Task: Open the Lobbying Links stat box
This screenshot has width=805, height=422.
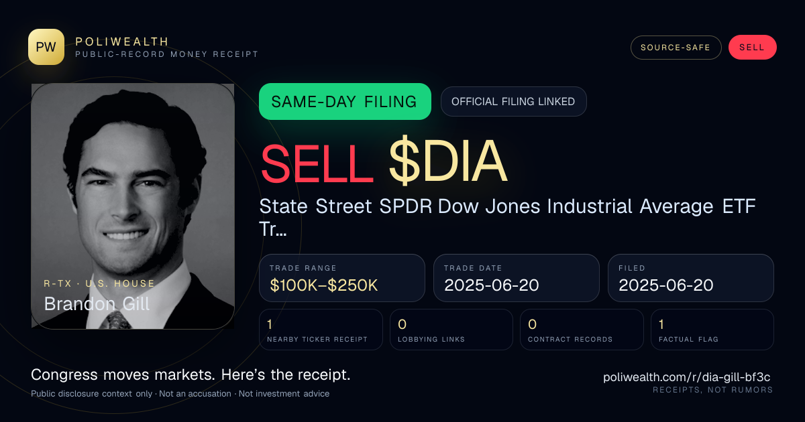Action: (x=451, y=330)
